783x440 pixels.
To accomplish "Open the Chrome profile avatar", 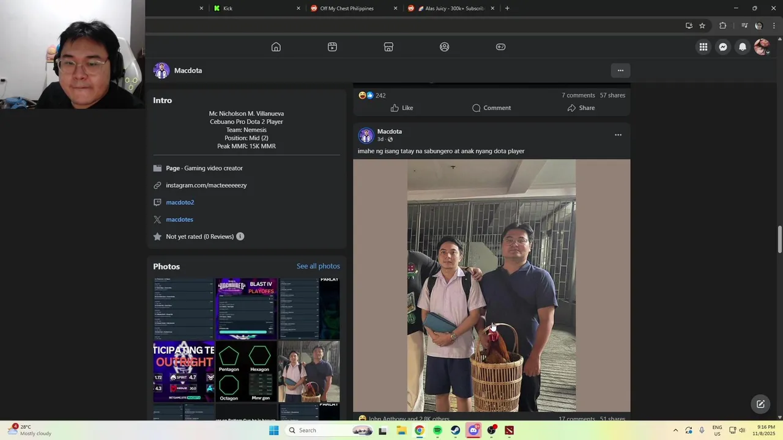I will point(759,26).
